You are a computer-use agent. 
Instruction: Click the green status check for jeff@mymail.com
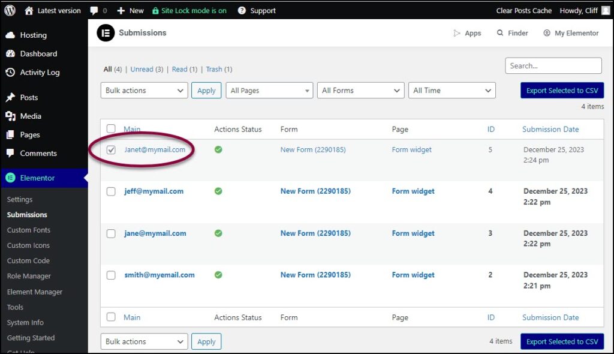click(x=218, y=191)
